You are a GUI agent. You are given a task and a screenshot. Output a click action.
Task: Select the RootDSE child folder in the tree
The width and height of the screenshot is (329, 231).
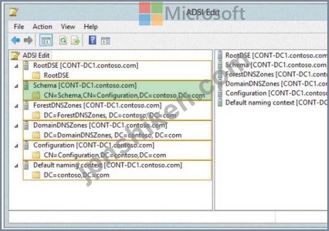pos(56,75)
